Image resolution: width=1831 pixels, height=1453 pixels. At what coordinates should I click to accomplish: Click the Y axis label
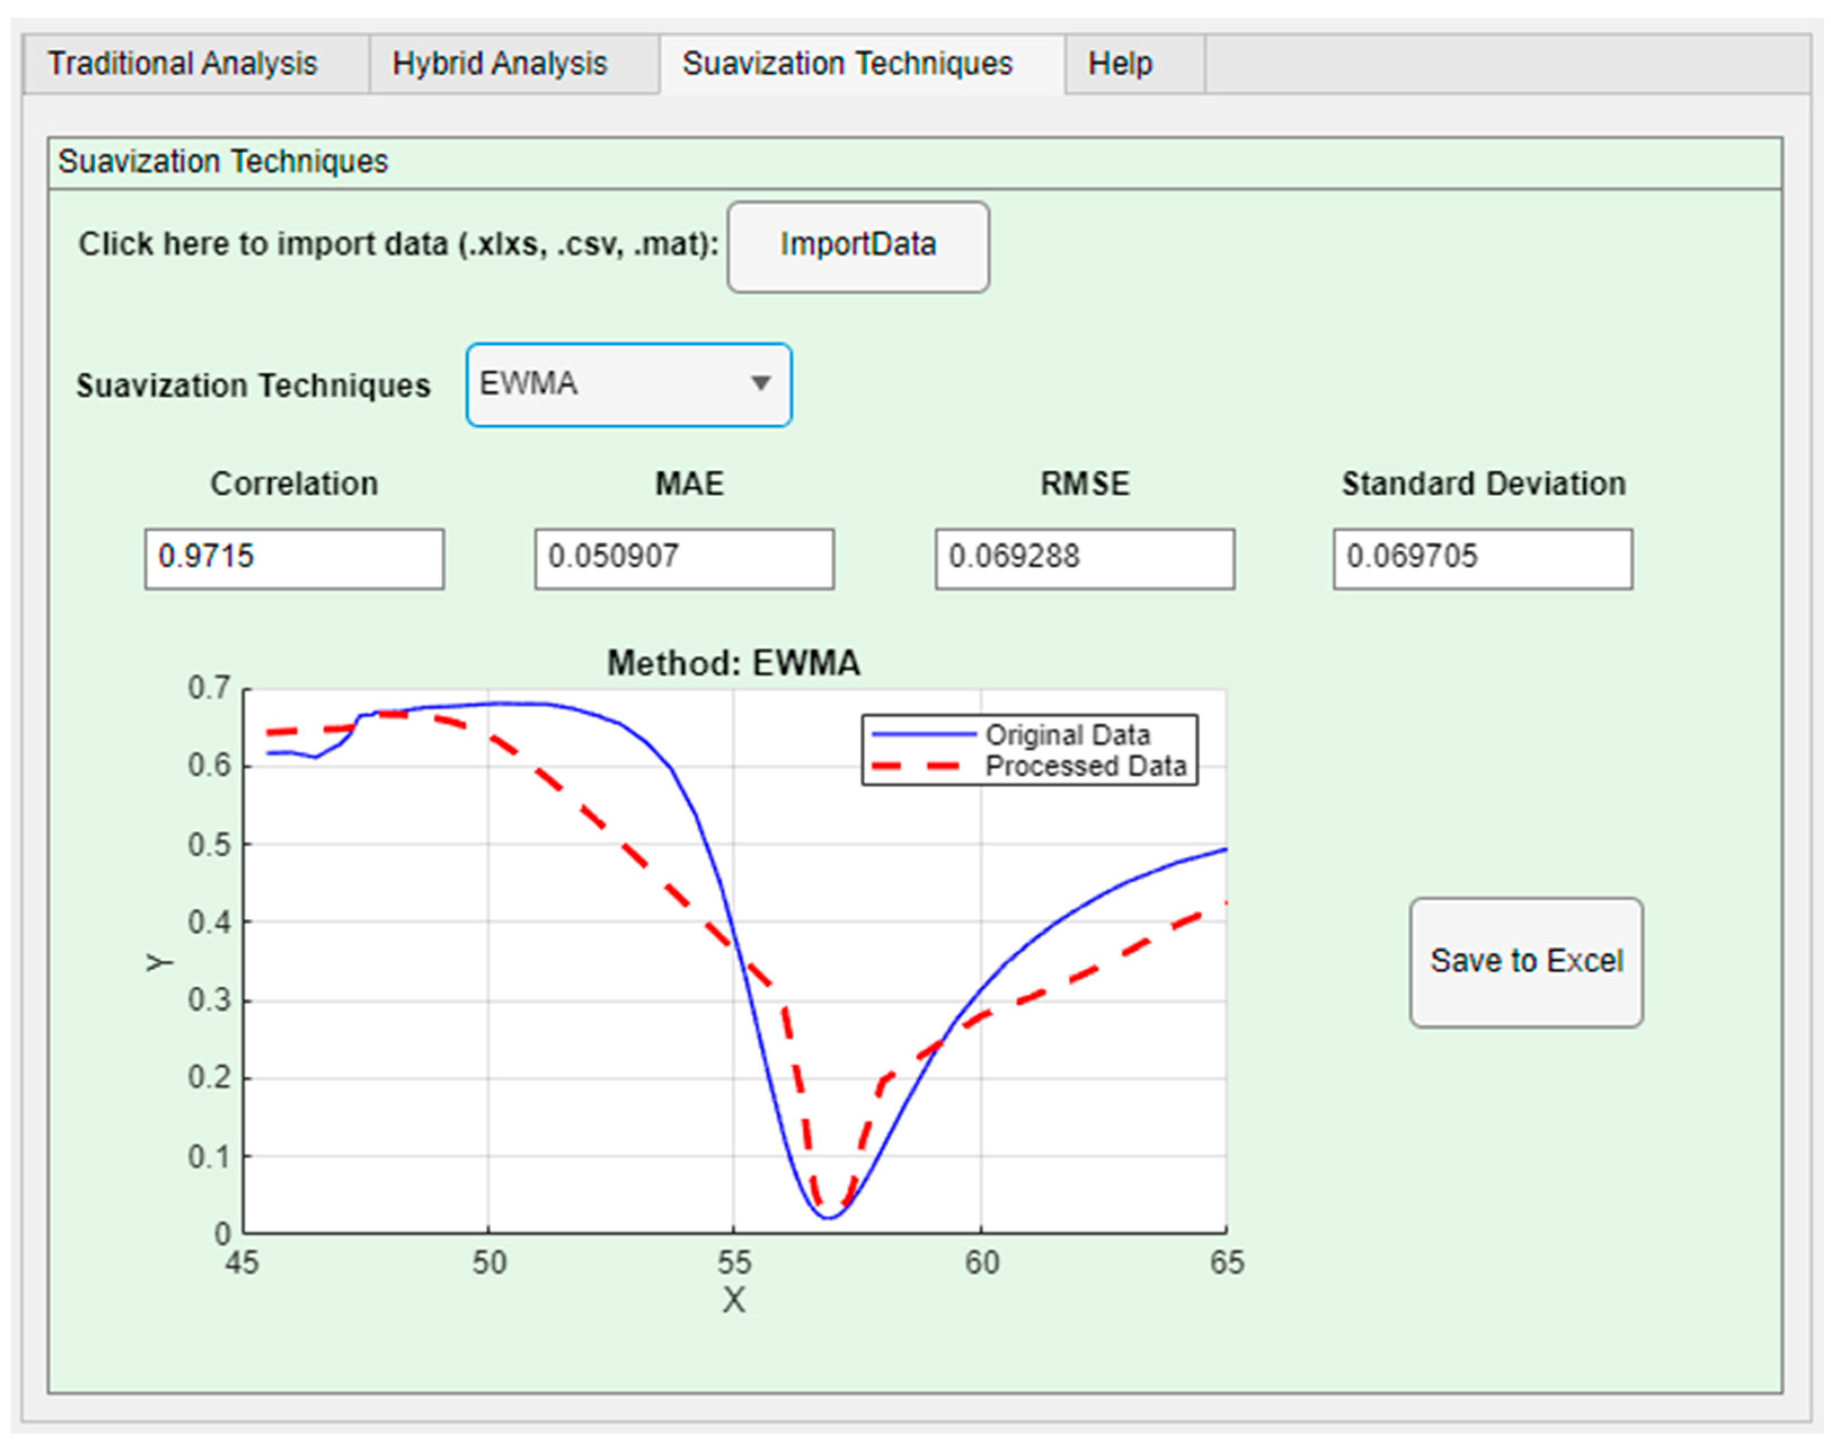[x=159, y=962]
